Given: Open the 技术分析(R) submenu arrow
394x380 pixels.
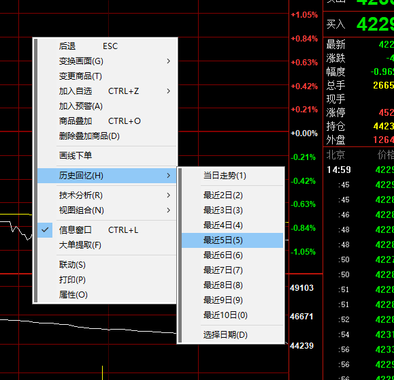Looking at the screenshot, I should pyautogui.click(x=169, y=195).
